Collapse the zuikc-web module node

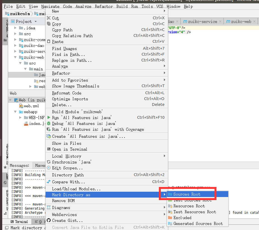coord(15,57)
